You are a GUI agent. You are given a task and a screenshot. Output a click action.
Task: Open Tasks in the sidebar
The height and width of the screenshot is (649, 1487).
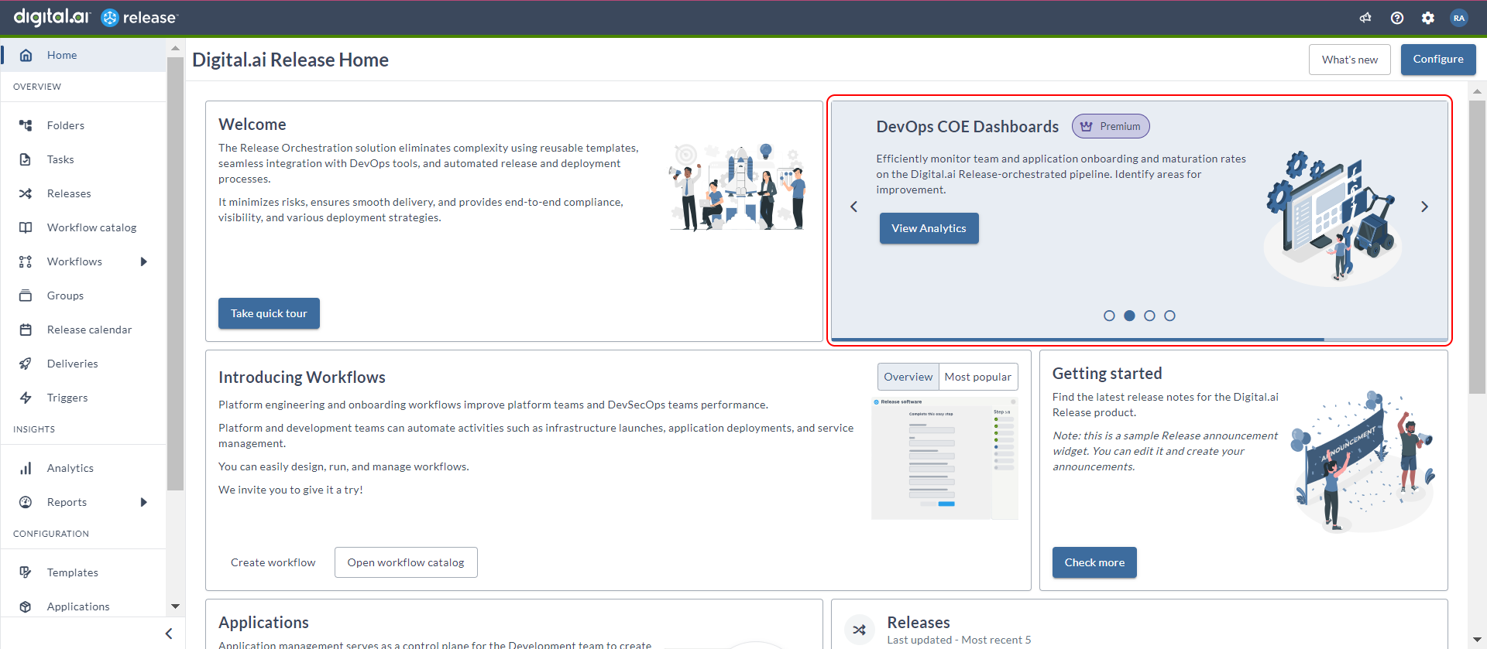(84, 159)
